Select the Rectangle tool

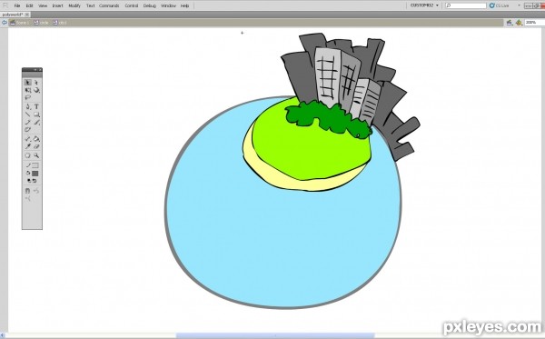36,115
